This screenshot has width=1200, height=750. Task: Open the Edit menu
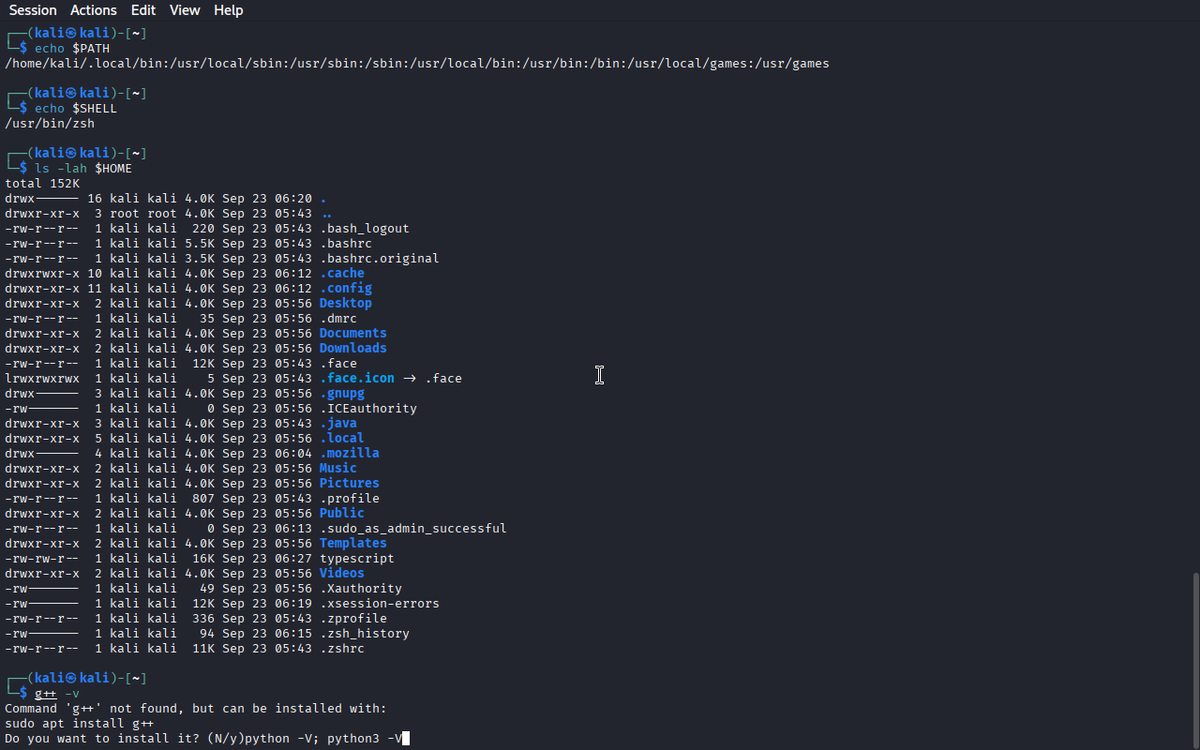(x=143, y=10)
